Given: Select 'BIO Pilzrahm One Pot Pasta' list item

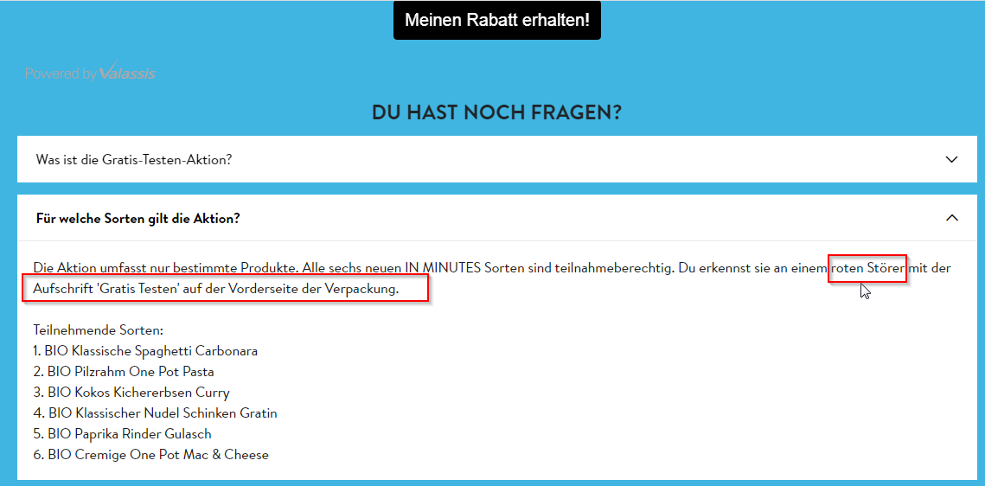Looking at the screenshot, I should 124,372.
